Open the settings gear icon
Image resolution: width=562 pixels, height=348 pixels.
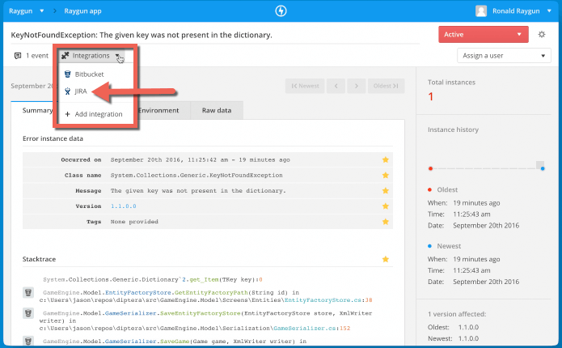click(542, 35)
